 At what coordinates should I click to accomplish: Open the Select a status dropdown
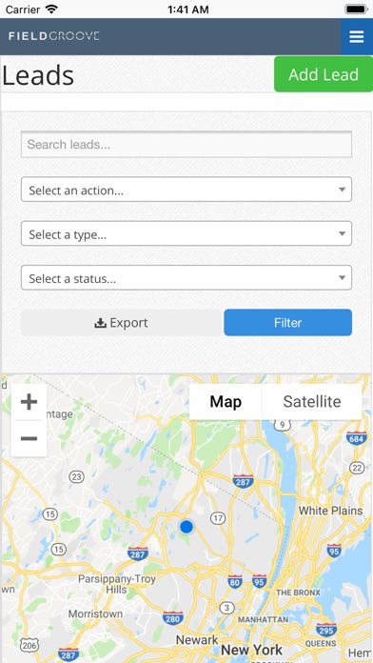pos(186,278)
